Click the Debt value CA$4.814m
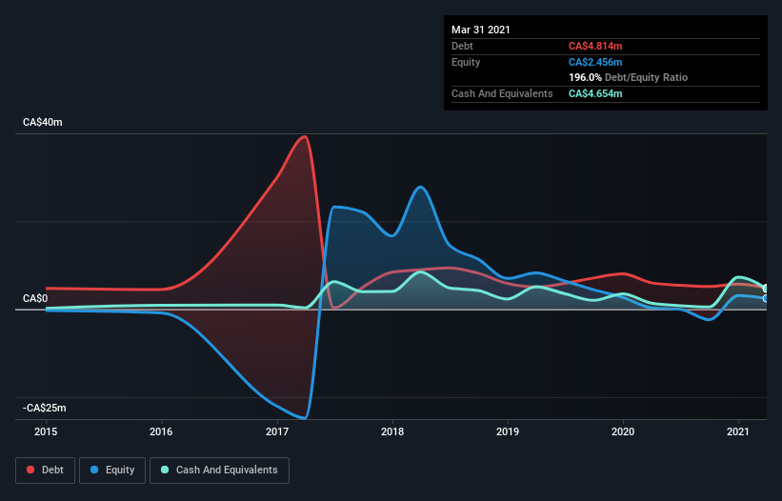782x501 pixels. [595, 46]
